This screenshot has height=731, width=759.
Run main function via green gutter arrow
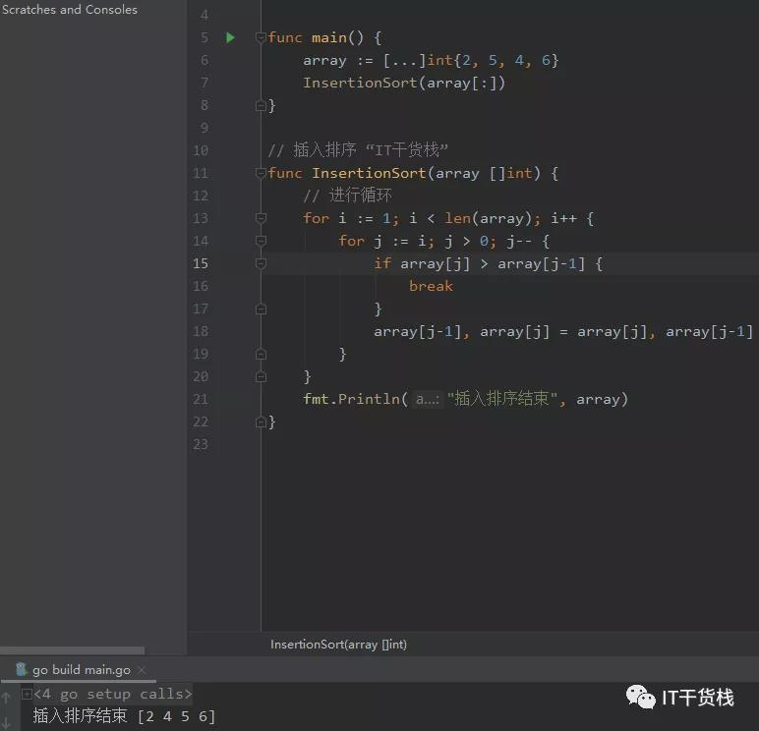230,37
